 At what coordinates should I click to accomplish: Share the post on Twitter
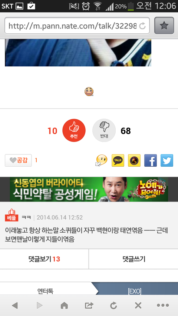[167, 160]
